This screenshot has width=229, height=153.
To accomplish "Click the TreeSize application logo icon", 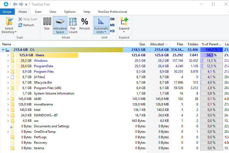I will [6, 4].
